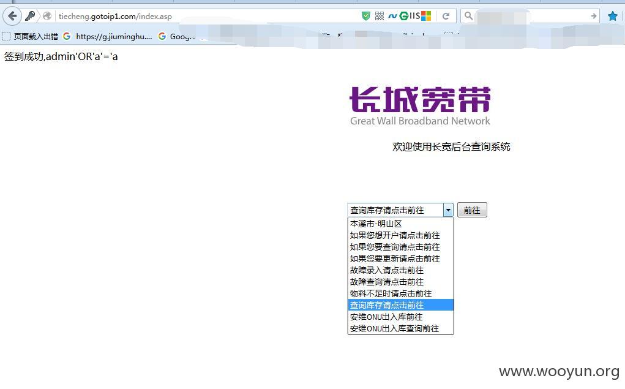The height and width of the screenshot is (389, 625).
Task: Reload the page with refresh icon
Action: [446, 16]
